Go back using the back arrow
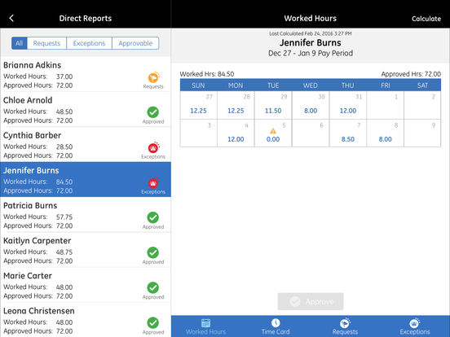The height and width of the screenshot is (337, 450). [11, 19]
